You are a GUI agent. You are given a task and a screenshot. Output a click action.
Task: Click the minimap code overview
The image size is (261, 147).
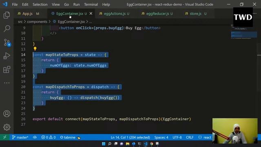243,34
